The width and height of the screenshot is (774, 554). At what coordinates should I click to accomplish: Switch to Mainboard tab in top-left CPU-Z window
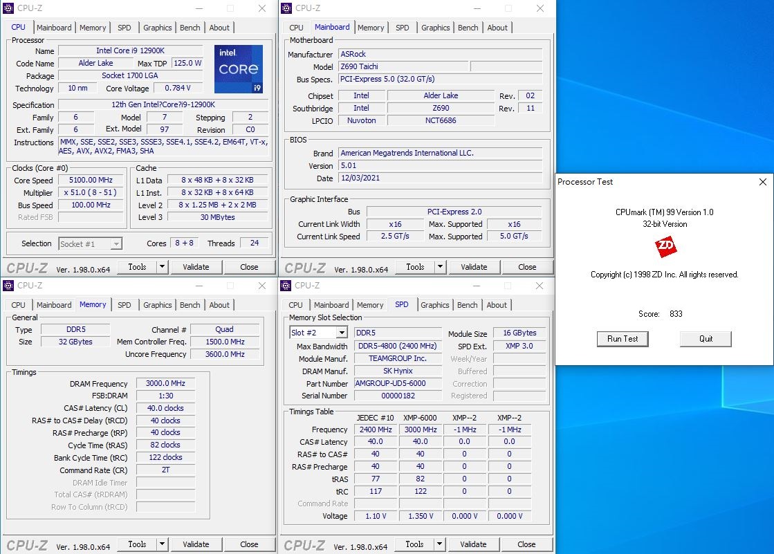(54, 28)
